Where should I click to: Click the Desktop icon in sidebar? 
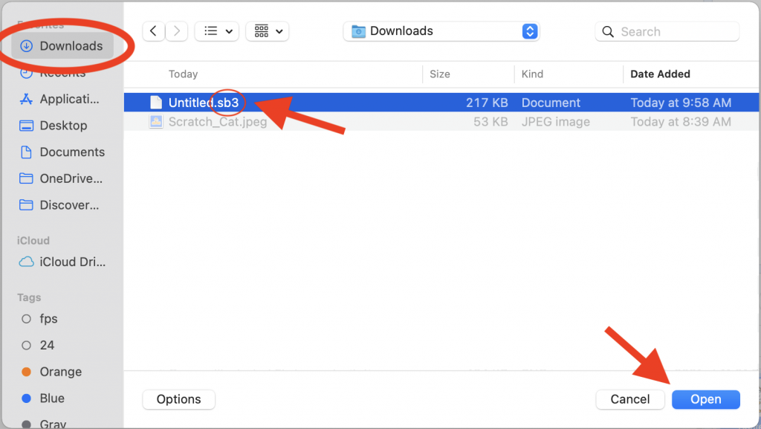pyautogui.click(x=27, y=126)
